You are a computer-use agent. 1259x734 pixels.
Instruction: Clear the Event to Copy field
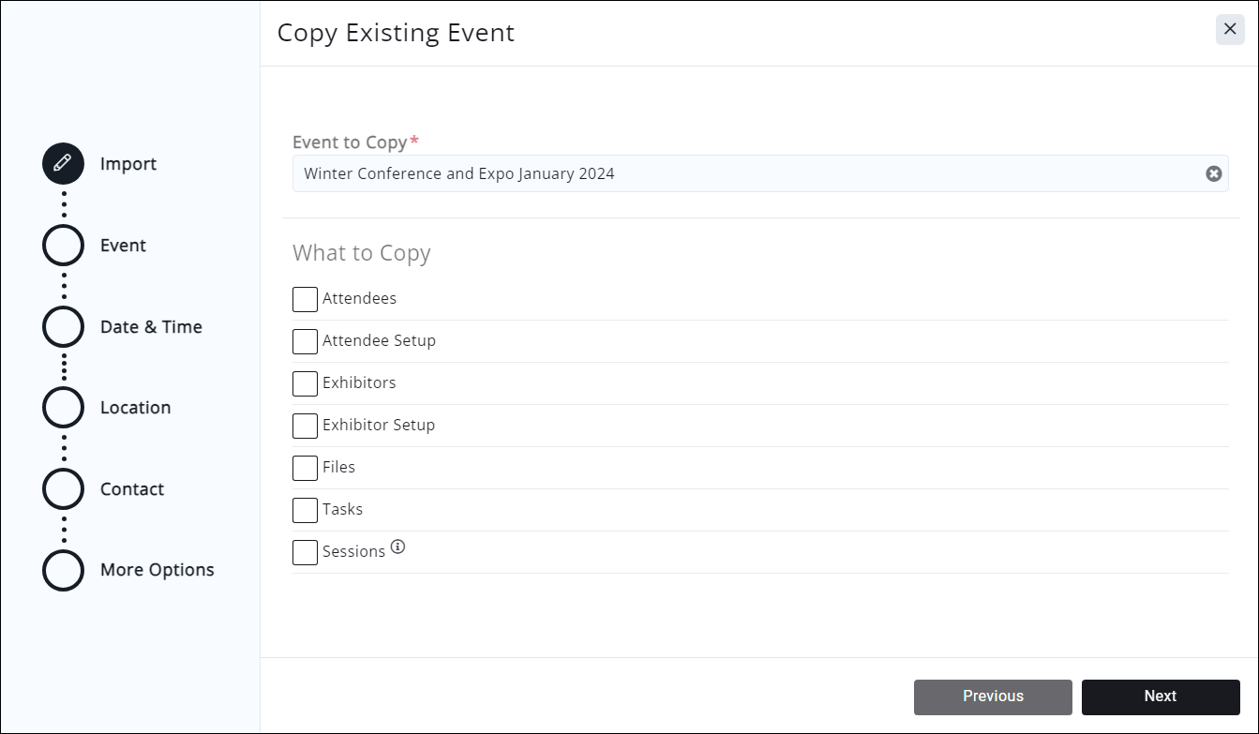coord(1213,174)
